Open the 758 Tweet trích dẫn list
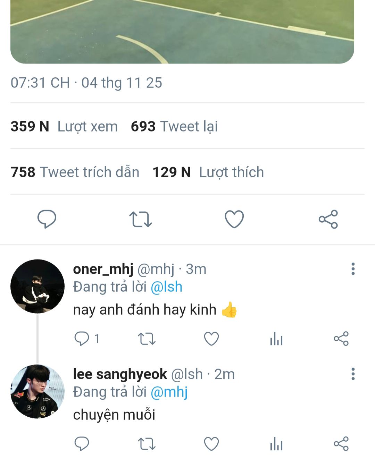375x460 pixels. (x=75, y=172)
